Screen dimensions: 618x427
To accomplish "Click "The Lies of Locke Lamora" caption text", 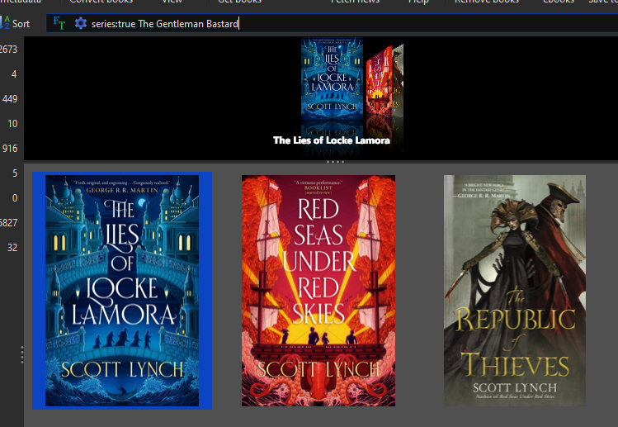I will tap(332, 140).
